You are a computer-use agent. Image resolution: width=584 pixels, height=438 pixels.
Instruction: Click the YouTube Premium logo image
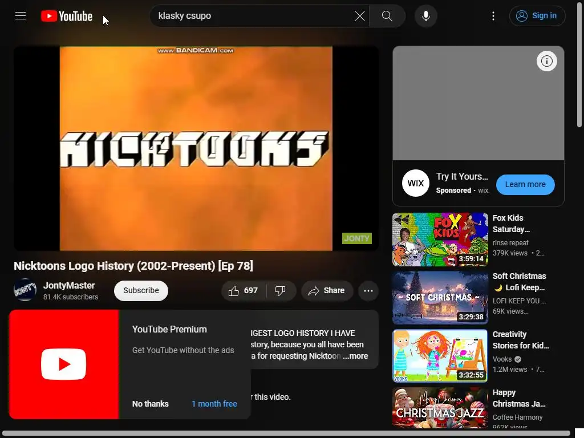click(x=64, y=364)
